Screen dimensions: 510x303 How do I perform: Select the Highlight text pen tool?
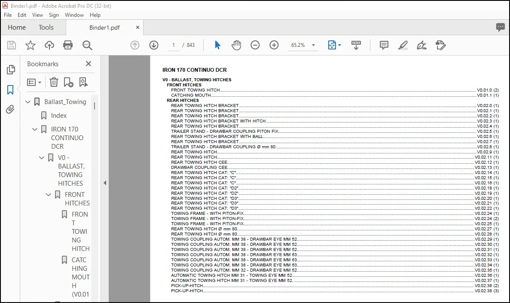(x=403, y=45)
